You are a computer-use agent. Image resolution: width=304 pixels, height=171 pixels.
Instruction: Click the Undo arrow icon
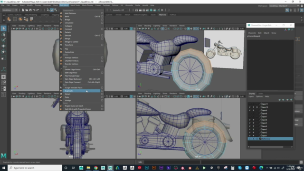(x=34, y=10)
